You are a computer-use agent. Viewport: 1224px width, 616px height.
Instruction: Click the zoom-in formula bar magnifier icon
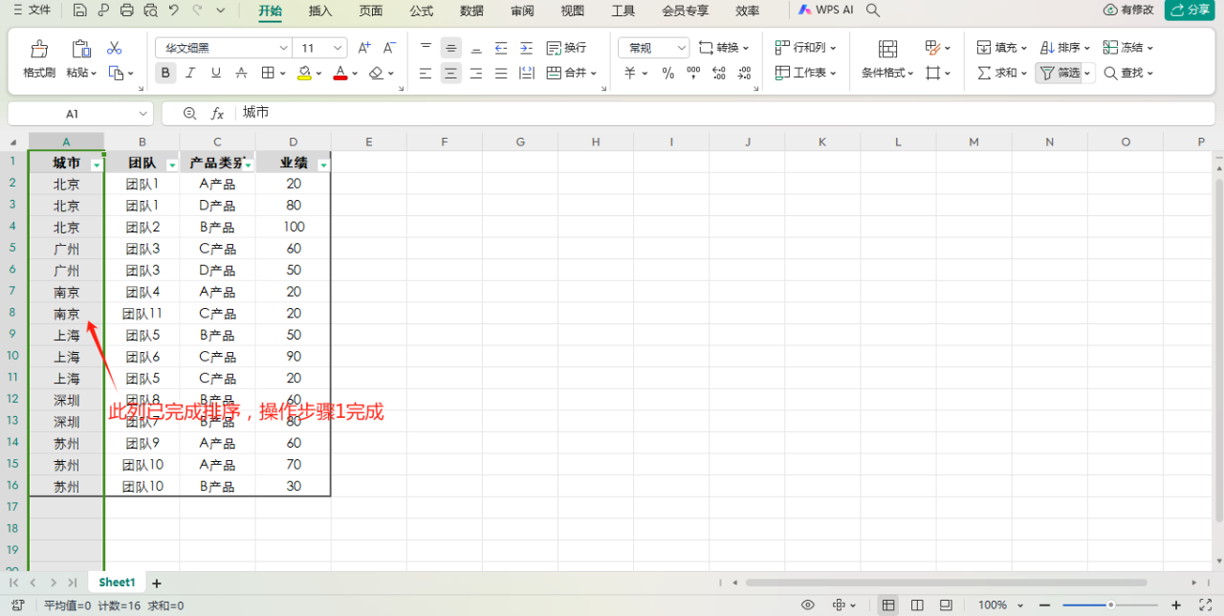(189, 113)
